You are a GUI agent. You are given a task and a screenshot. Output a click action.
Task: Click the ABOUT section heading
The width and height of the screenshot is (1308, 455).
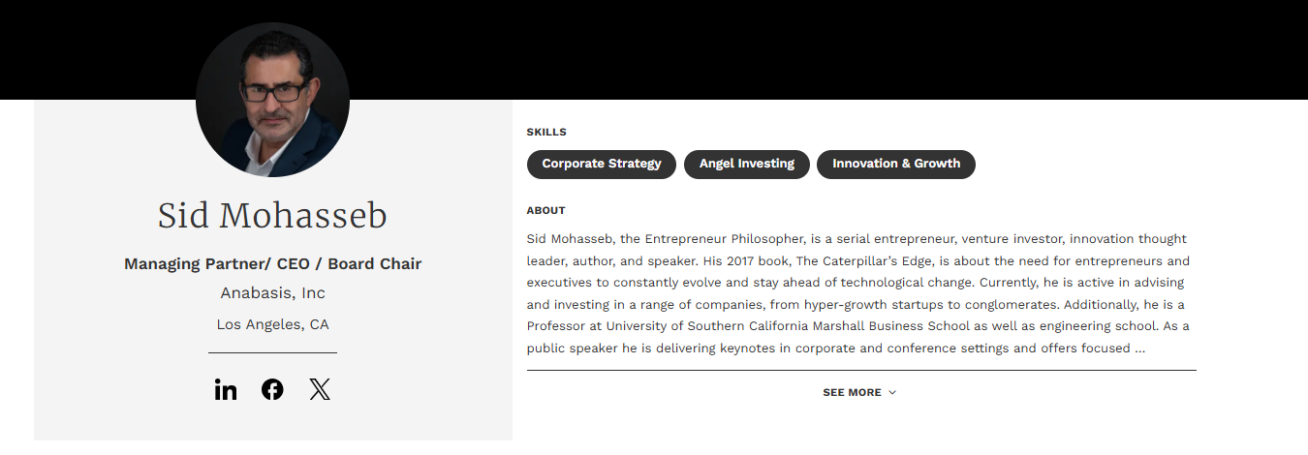(x=545, y=210)
